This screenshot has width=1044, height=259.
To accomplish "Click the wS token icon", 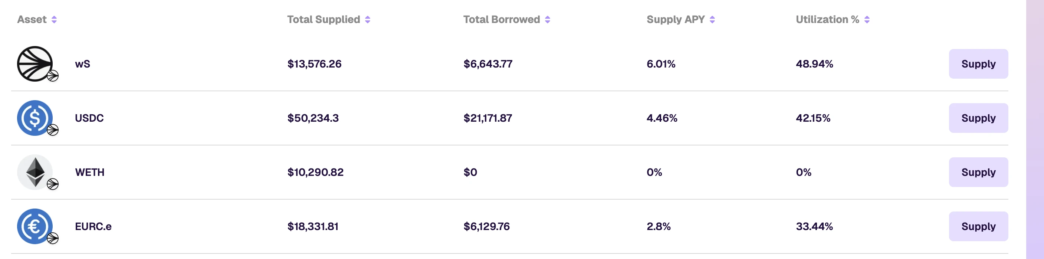I will click(35, 63).
